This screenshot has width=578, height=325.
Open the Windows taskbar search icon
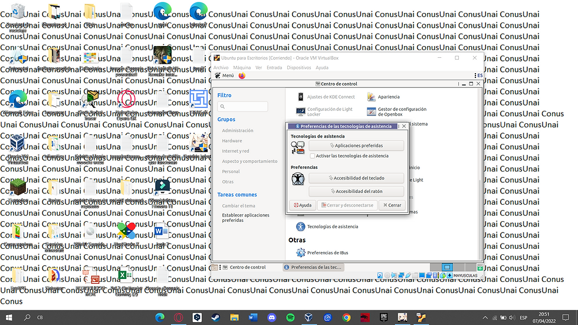27,318
